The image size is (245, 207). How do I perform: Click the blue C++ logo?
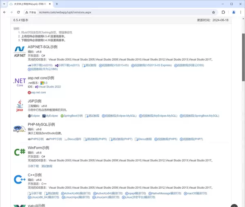tap(20, 179)
